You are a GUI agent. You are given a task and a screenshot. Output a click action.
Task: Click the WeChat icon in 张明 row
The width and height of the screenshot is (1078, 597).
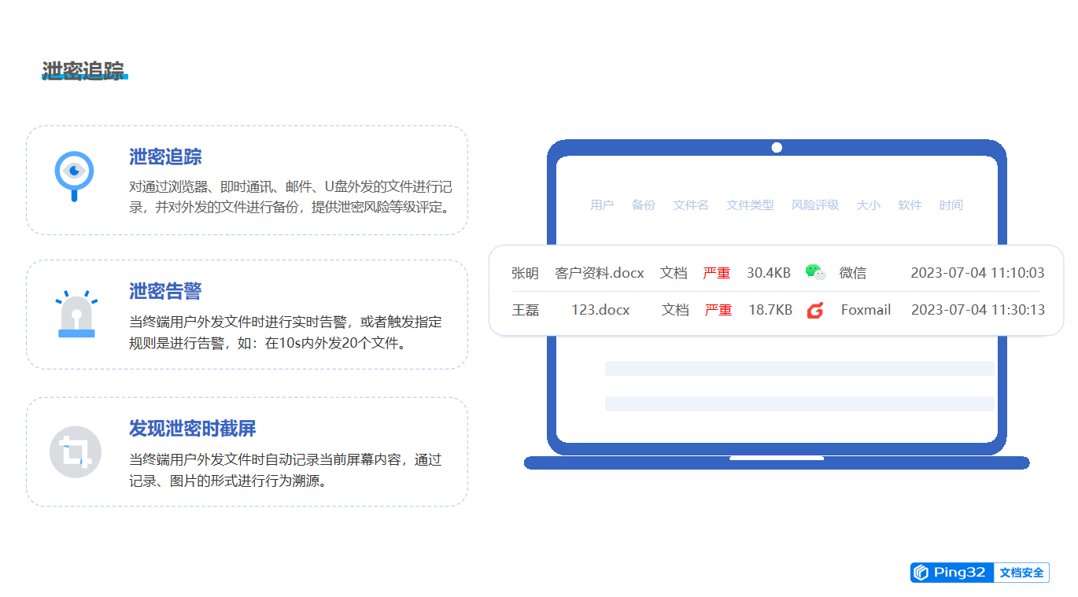[815, 272]
